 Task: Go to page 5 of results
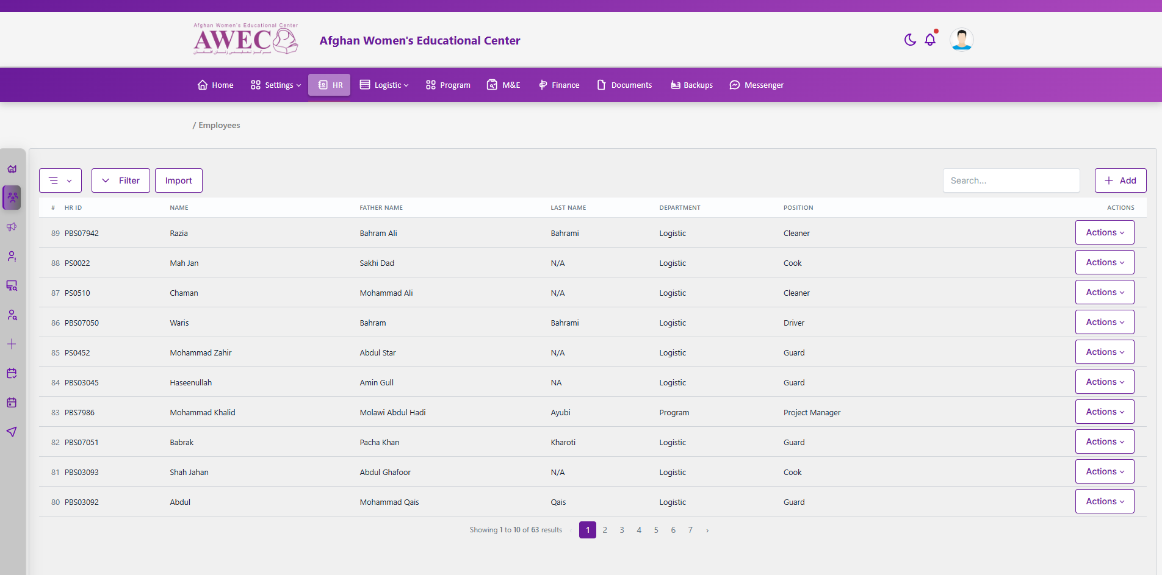point(656,530)
